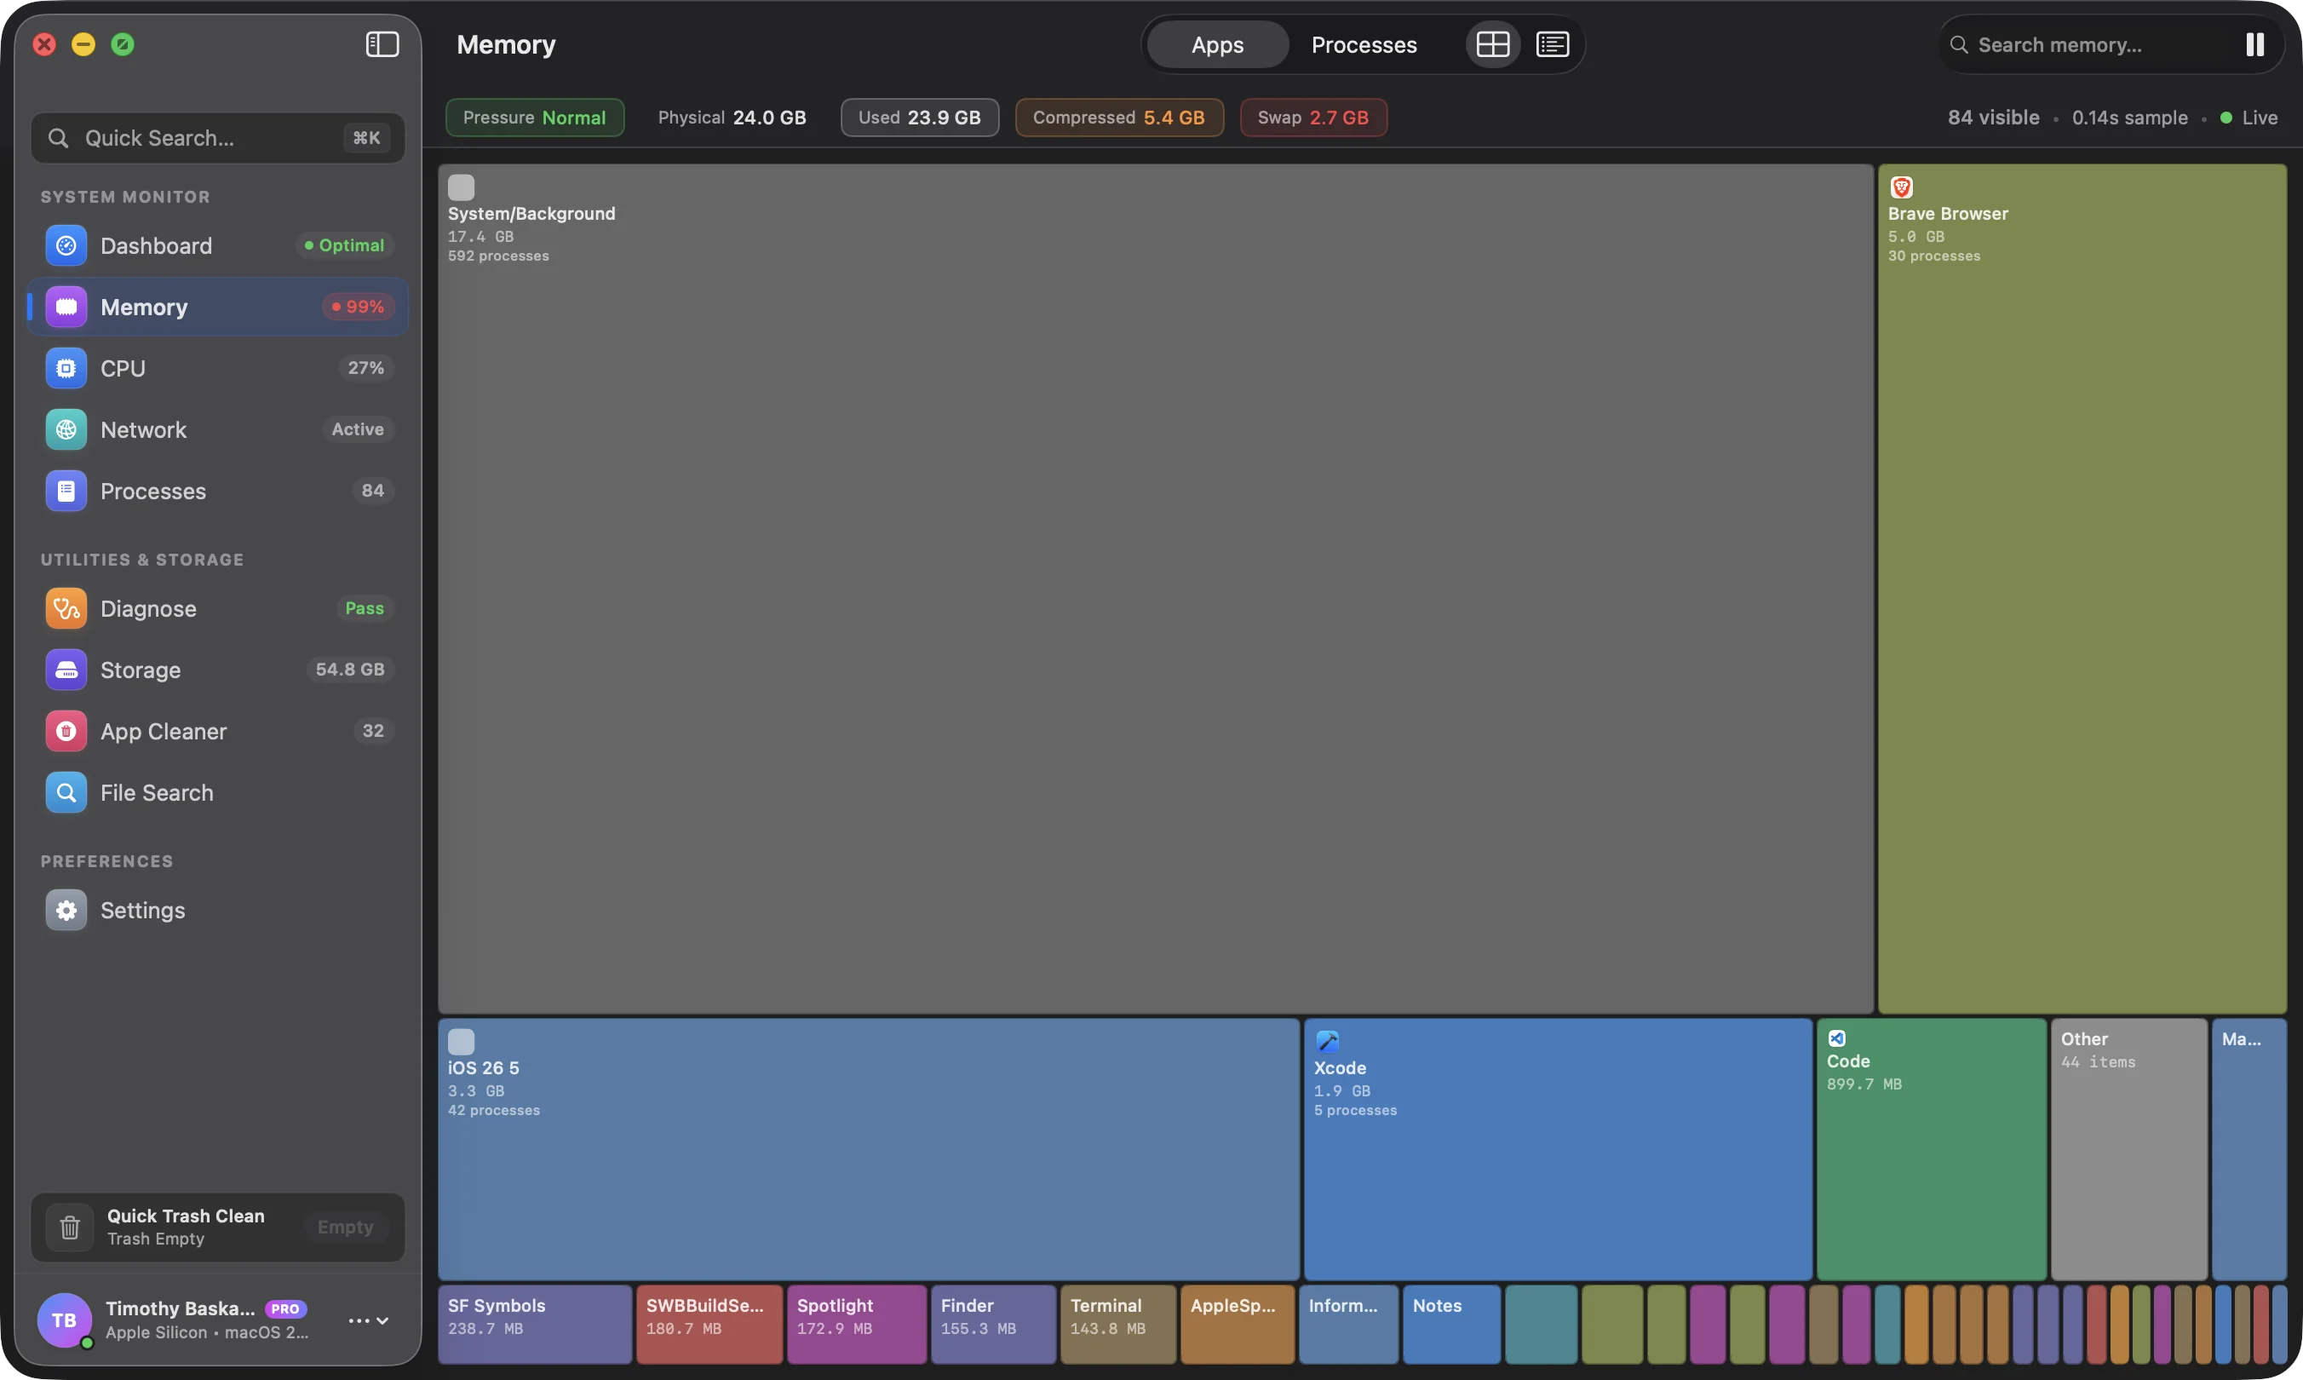This screenshot has height=1380, width=2303.
Task: Select the SF Symbols purple tile
Action: coord(535,1325)
